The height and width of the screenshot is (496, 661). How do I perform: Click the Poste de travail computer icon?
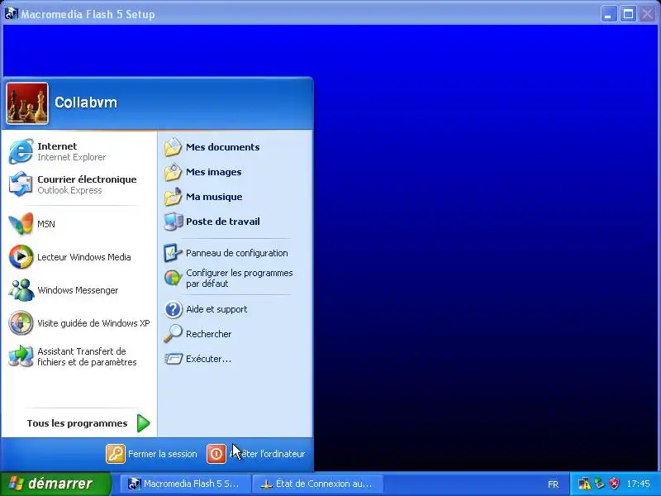tap(173, 222)
